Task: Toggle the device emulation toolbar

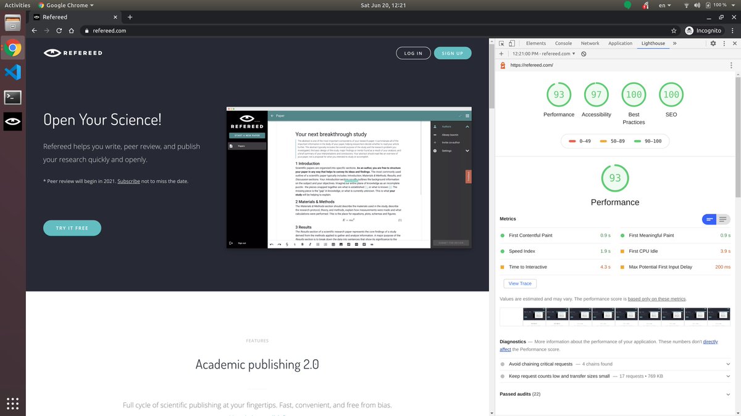Action: tap(511, 43)
